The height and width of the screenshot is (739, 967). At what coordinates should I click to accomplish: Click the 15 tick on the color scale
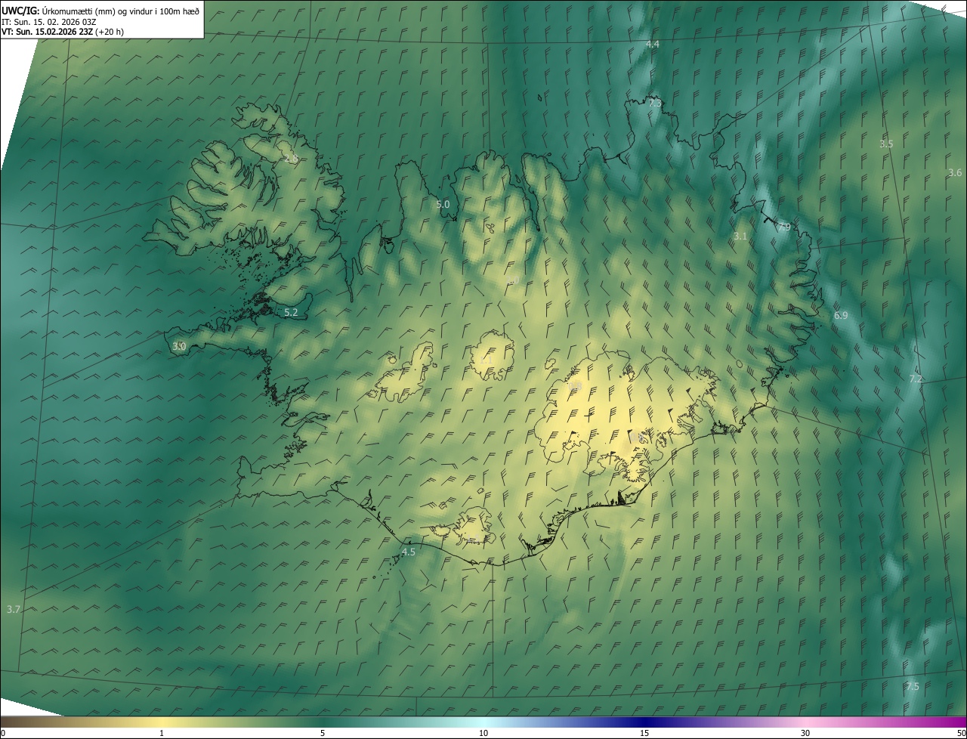point(644,733)
